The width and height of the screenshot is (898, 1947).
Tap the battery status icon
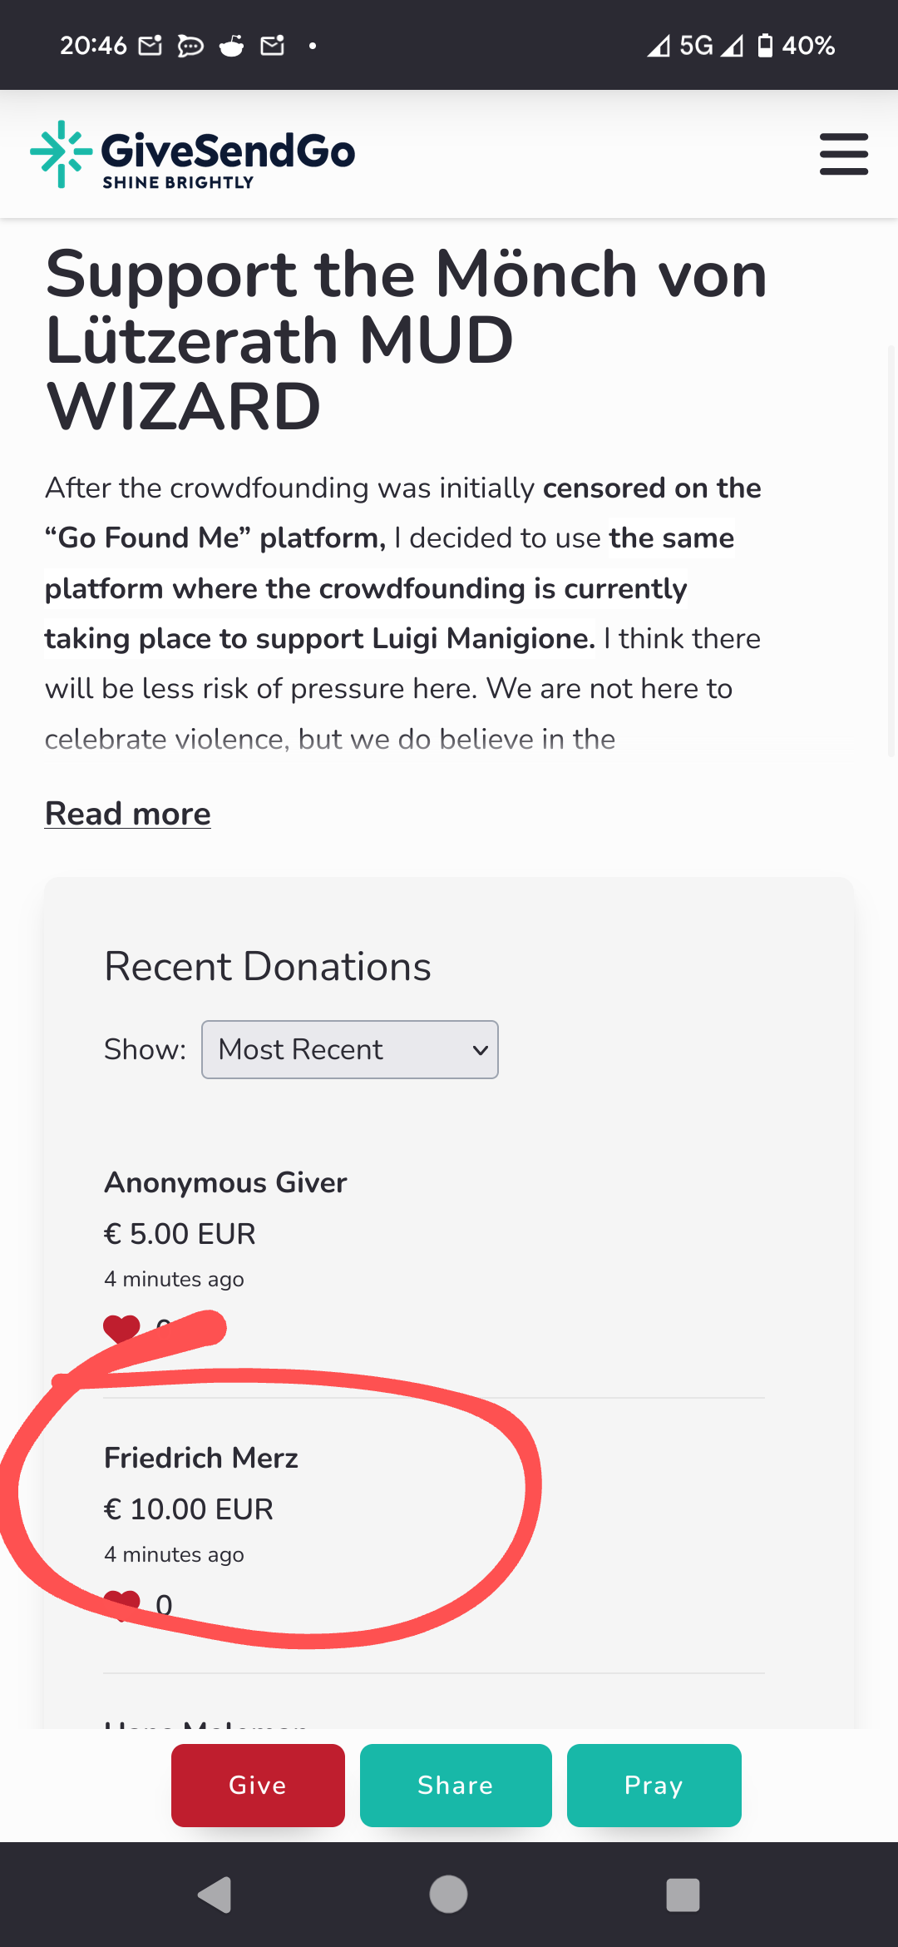pyautogui.click(x=766, y=45)
